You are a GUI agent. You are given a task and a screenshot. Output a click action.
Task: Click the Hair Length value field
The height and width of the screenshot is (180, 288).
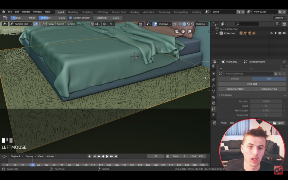[x=266, y=111]
